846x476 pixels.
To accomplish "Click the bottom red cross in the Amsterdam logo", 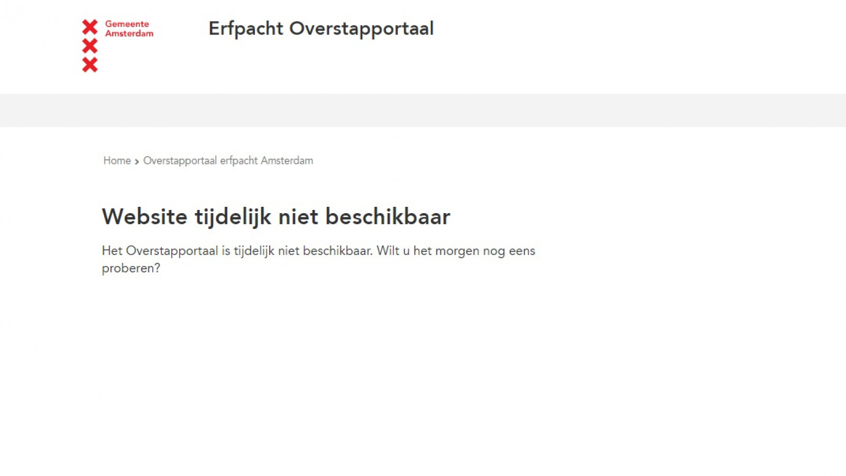I will click(x=90, y=65).
